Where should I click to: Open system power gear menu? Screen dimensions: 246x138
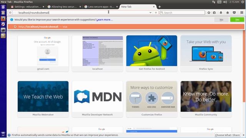pyautogui.click(x=243, y=2)
